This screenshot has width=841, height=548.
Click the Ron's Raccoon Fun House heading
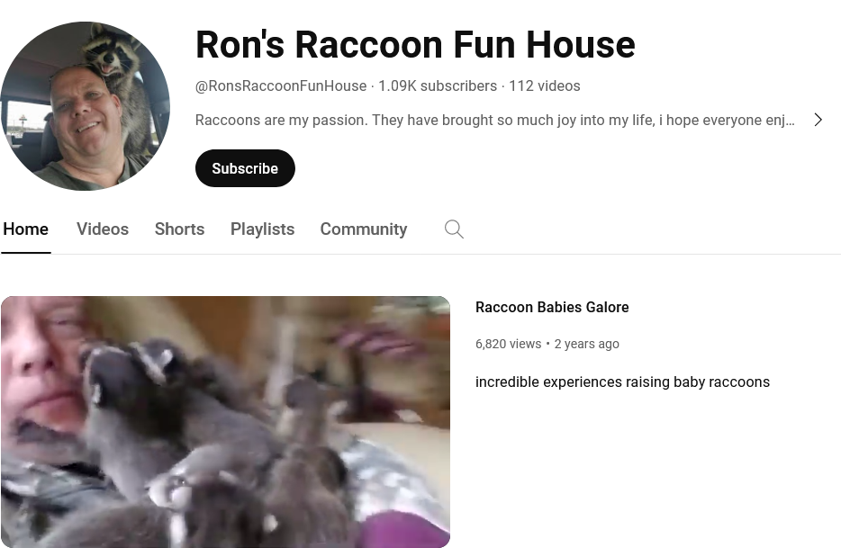(415, 44)
